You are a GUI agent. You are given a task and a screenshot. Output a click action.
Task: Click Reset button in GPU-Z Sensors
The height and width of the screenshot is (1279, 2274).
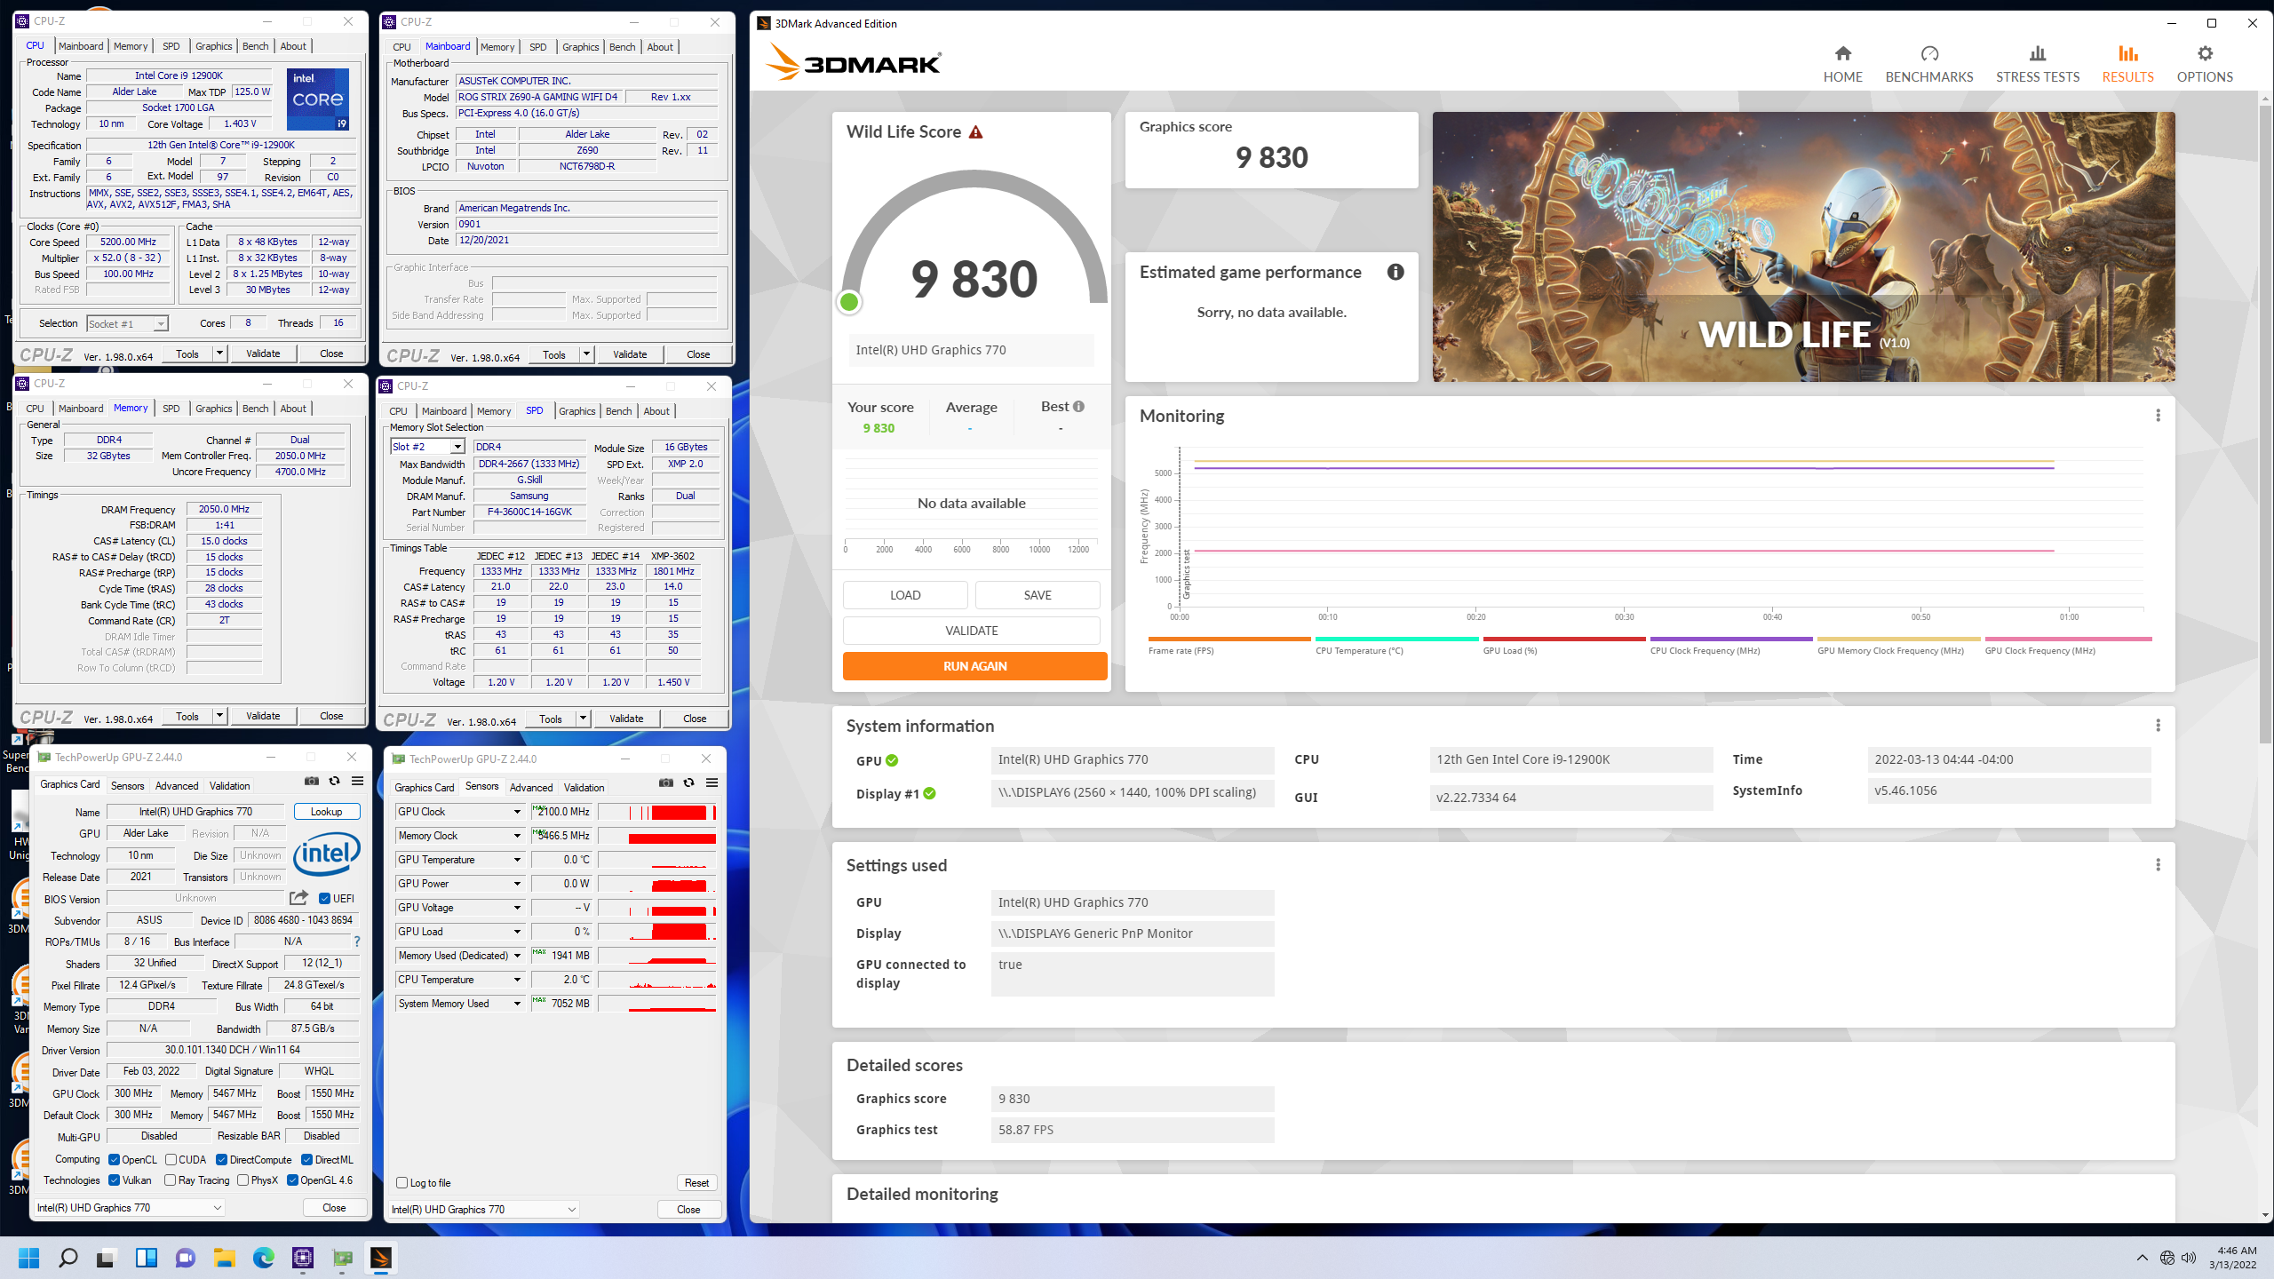(696, 1182)
